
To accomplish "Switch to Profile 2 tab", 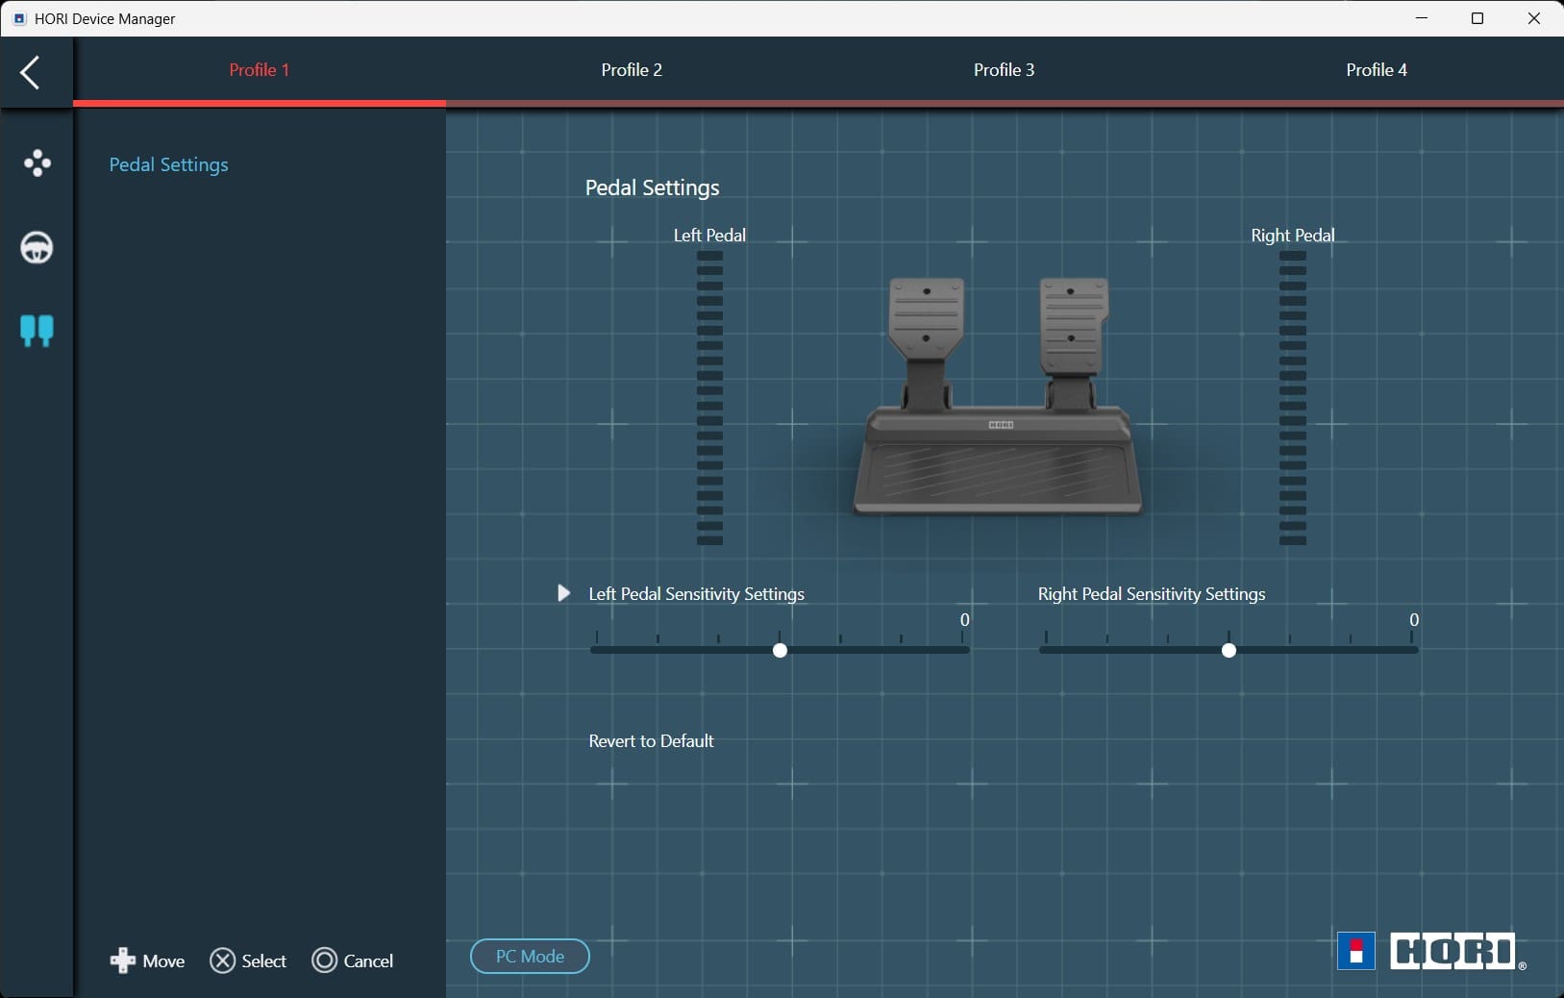I will point(632,70).
